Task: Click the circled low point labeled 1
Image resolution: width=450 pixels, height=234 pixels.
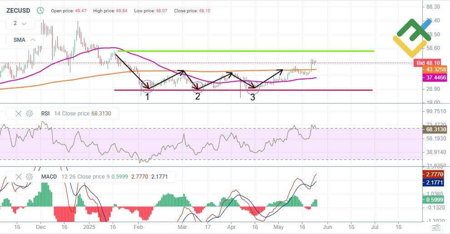Action: pos(147,85)
